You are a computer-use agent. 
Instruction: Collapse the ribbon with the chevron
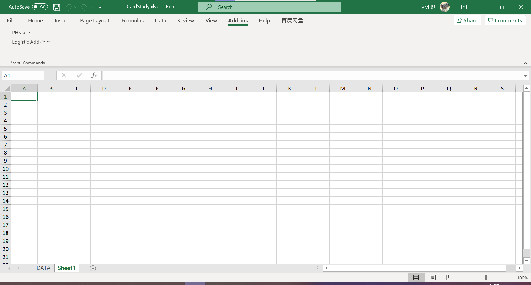(525, 63)
